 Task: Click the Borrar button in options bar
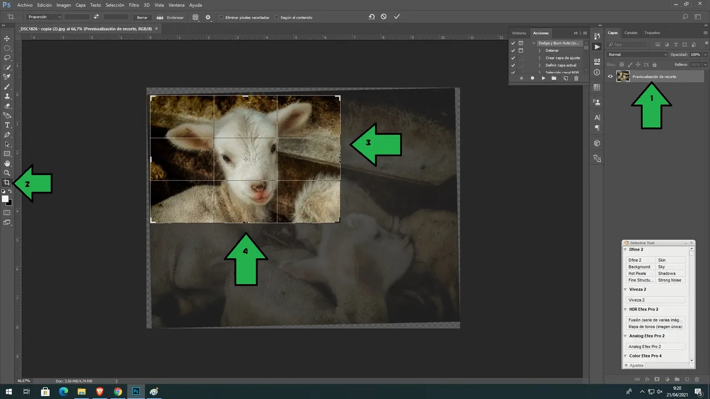tap(143, 17)
